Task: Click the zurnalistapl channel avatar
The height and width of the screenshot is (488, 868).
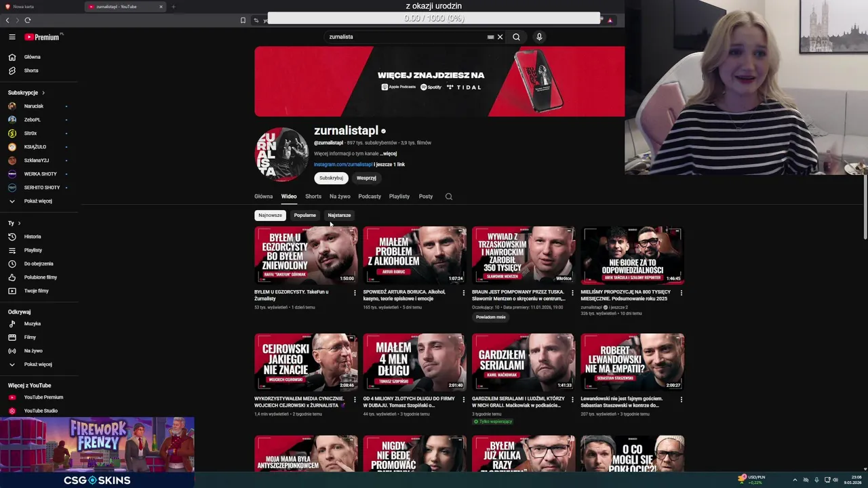Action: [281, 155]
